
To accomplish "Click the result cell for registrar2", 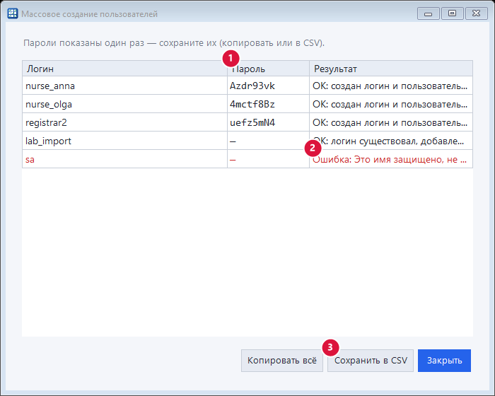I will tap(391, 122).
